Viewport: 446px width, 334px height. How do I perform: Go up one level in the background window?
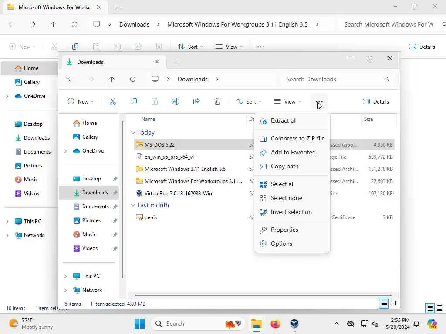[54, 24]
